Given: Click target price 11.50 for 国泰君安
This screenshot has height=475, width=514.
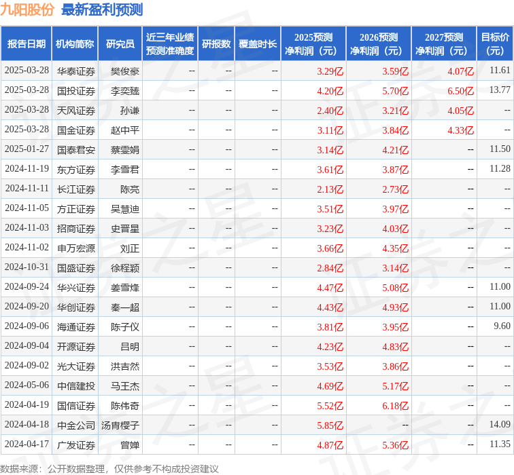Looking at the screenshot, I should tap(500, 149).
